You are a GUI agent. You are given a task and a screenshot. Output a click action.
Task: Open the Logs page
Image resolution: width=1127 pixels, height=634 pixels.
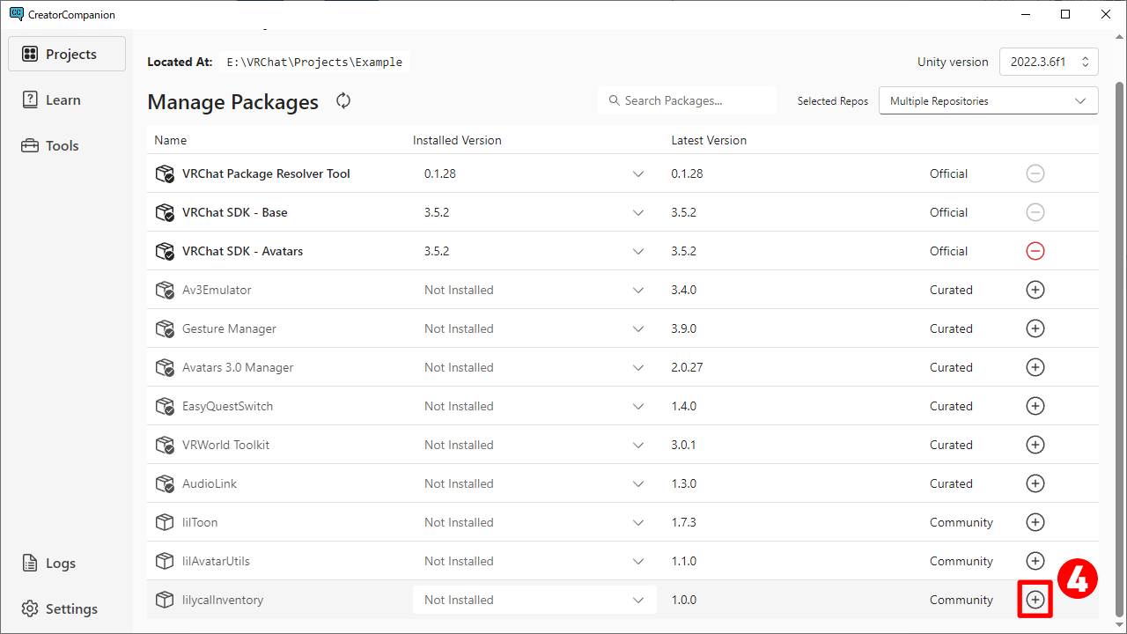coord(60,563)
